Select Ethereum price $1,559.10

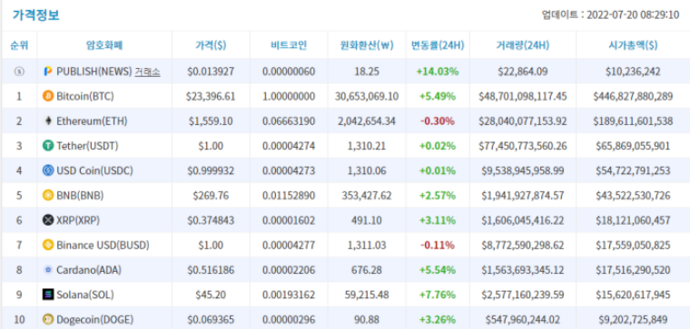click(211, 121)
